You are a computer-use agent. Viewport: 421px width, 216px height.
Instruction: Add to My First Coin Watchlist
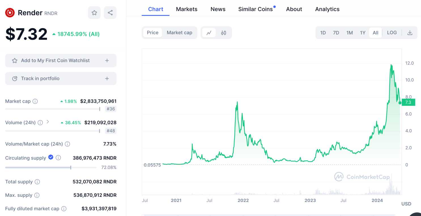pyautogui.click(x=61, y=61)
